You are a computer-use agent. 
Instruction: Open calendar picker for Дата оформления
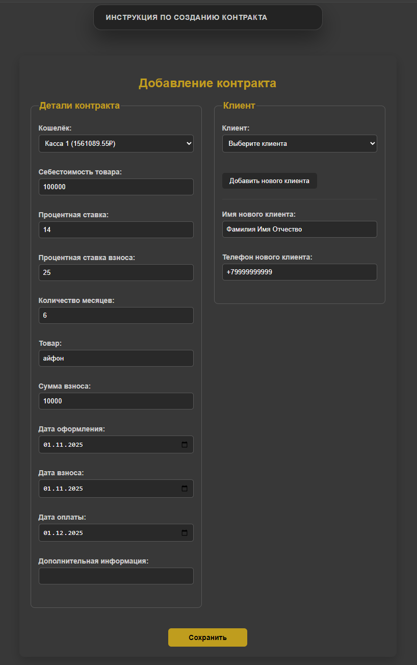pos(185,445)
